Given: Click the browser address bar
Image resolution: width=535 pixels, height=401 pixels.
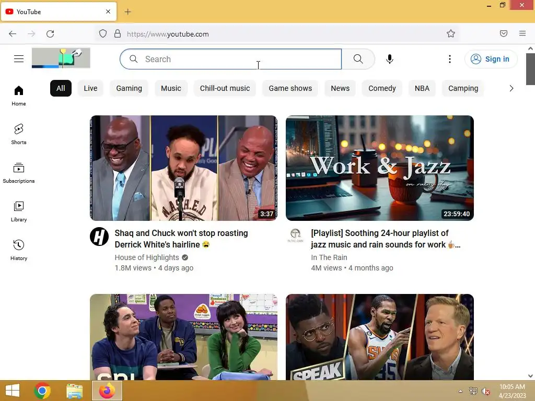Looking at the screenshot, I should tap(276, 34).
